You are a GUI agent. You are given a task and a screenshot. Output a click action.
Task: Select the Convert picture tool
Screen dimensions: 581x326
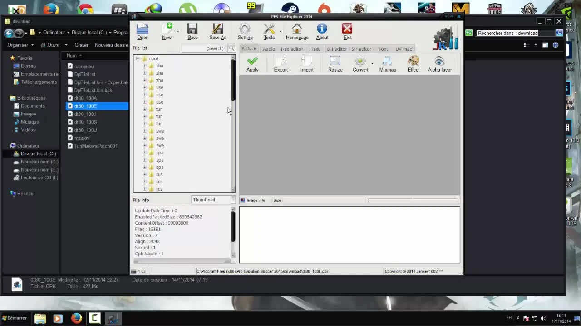(360, 64)
